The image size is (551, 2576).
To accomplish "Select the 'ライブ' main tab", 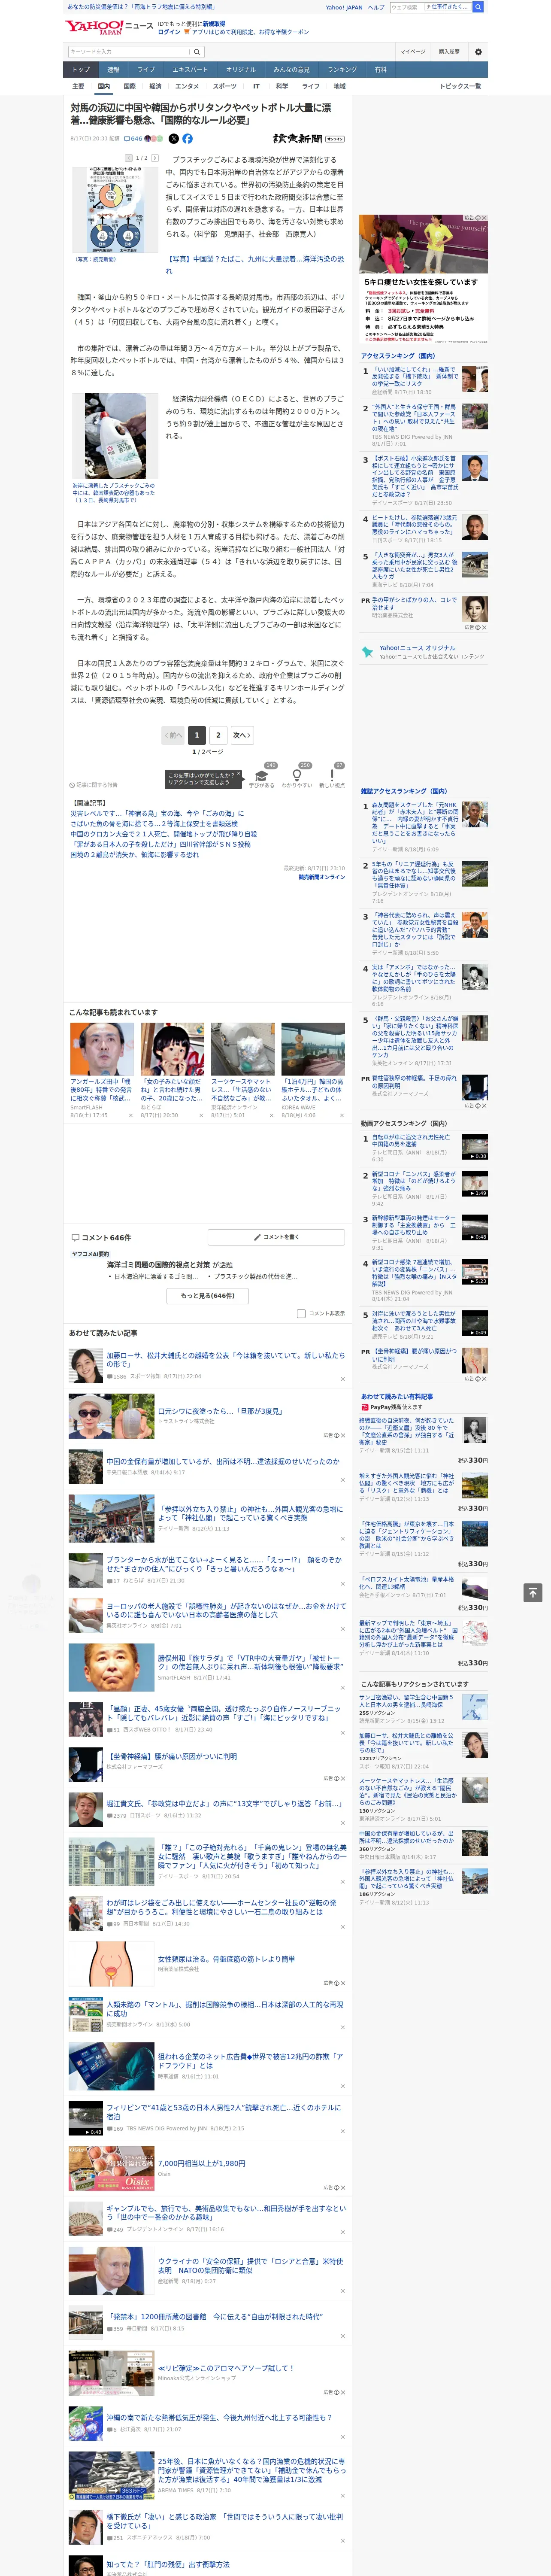I will (146, 70).
